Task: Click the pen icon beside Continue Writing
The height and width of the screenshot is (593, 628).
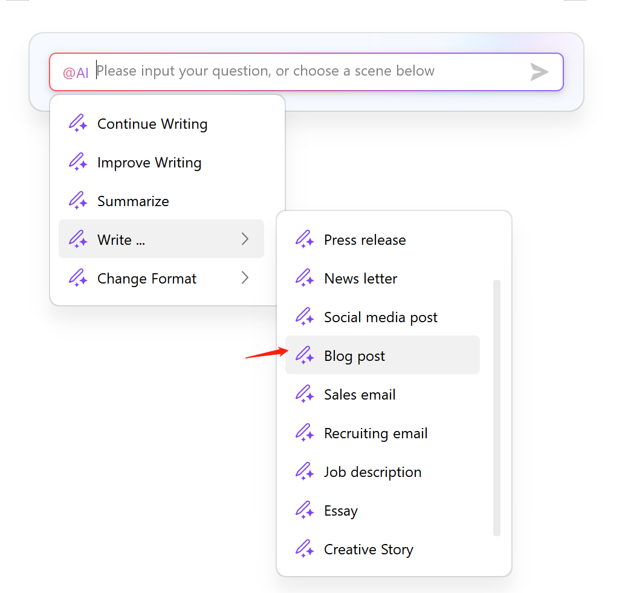Action: pyautogui.click(x=77, y=123)
